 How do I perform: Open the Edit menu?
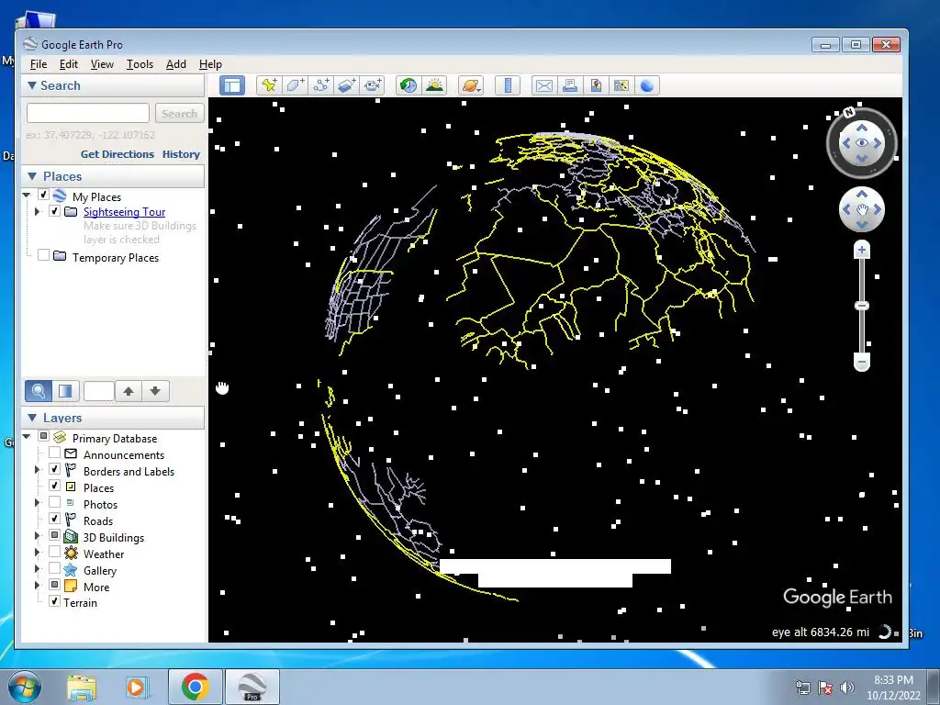68,64
